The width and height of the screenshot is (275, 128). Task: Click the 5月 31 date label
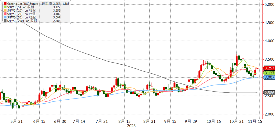[16, 121]
